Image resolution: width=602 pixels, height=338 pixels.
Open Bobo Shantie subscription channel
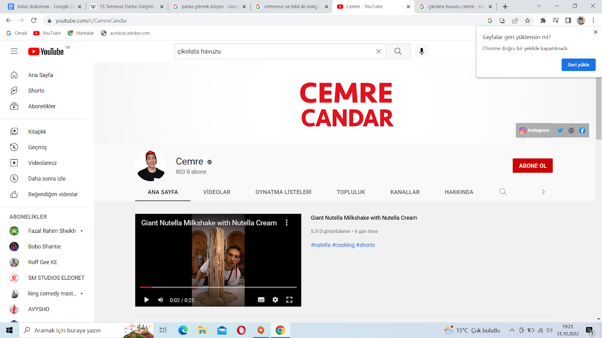(x=44, y=246)
